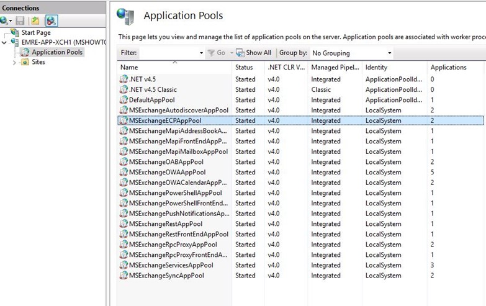Select the MSExchangeECPAppPool row

(x=300, y=120)
